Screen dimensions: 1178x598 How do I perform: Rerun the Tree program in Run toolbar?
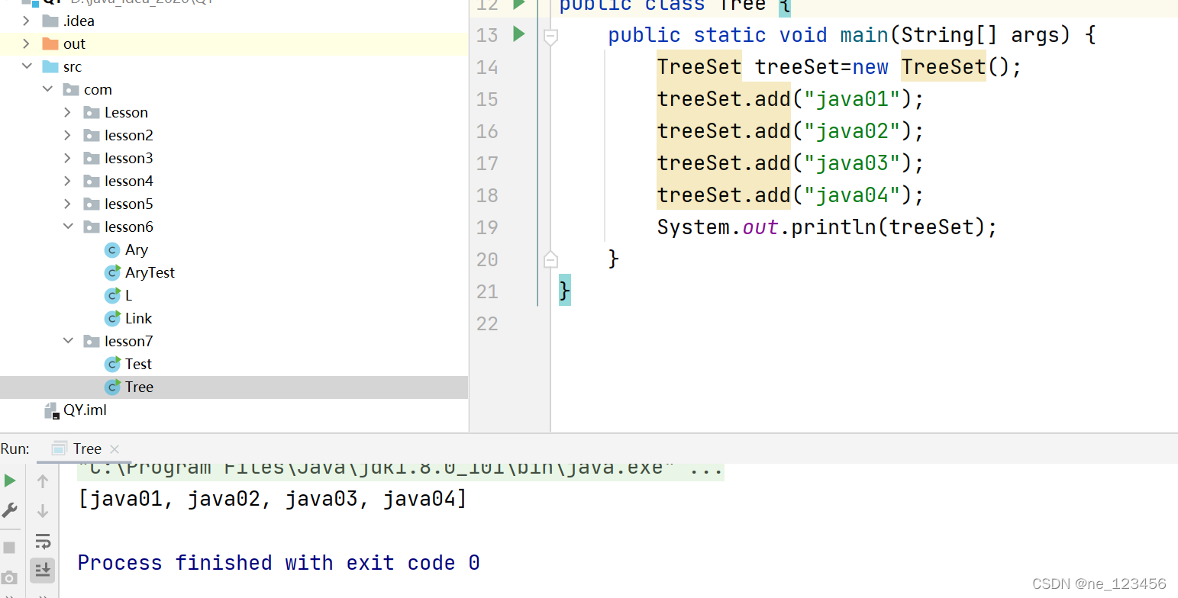[10, 481]
